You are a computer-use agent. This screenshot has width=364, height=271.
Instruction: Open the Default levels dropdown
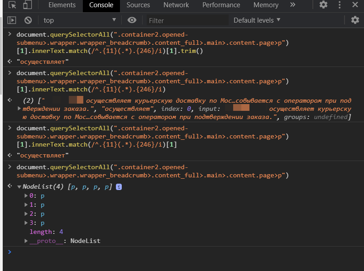click(257, 20)
